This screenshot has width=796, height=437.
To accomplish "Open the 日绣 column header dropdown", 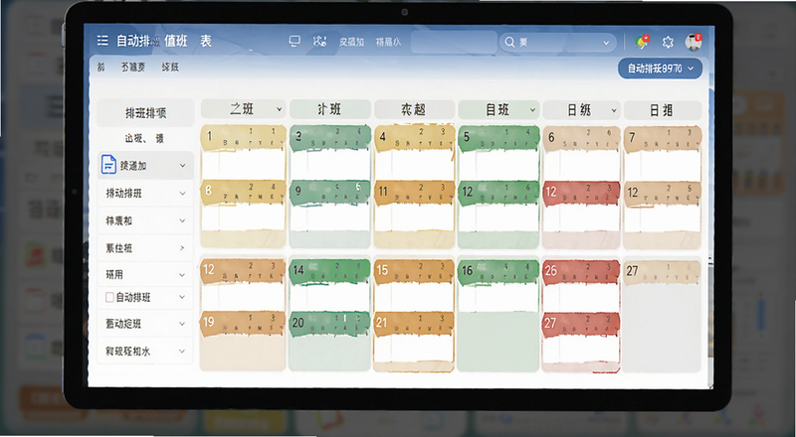I will click(x=614, y=110).
